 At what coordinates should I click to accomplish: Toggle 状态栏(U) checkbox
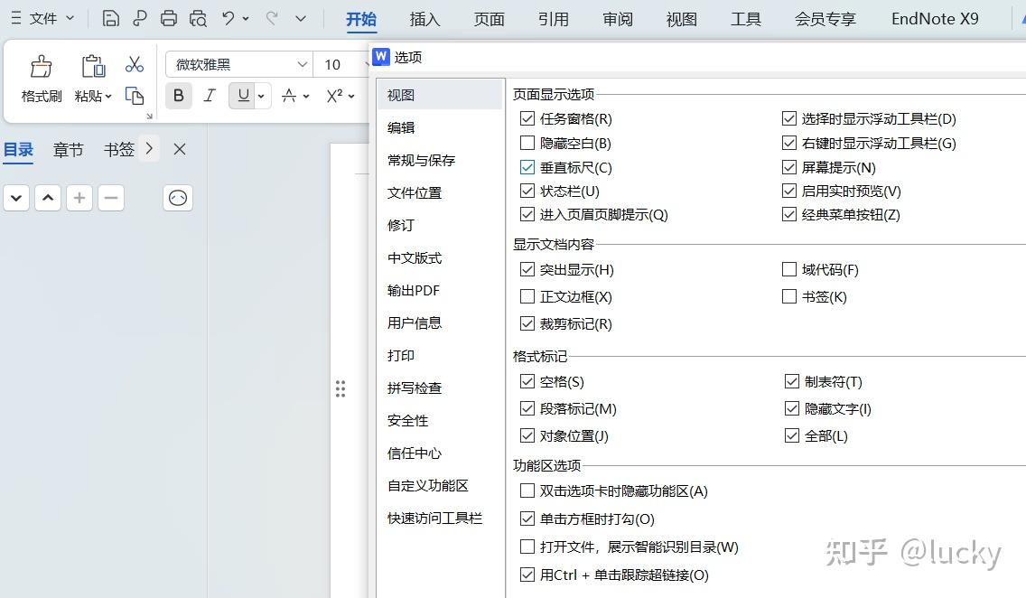527,191
